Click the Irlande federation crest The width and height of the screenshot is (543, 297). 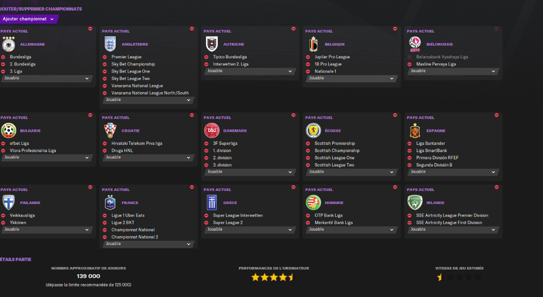[415, 202]
